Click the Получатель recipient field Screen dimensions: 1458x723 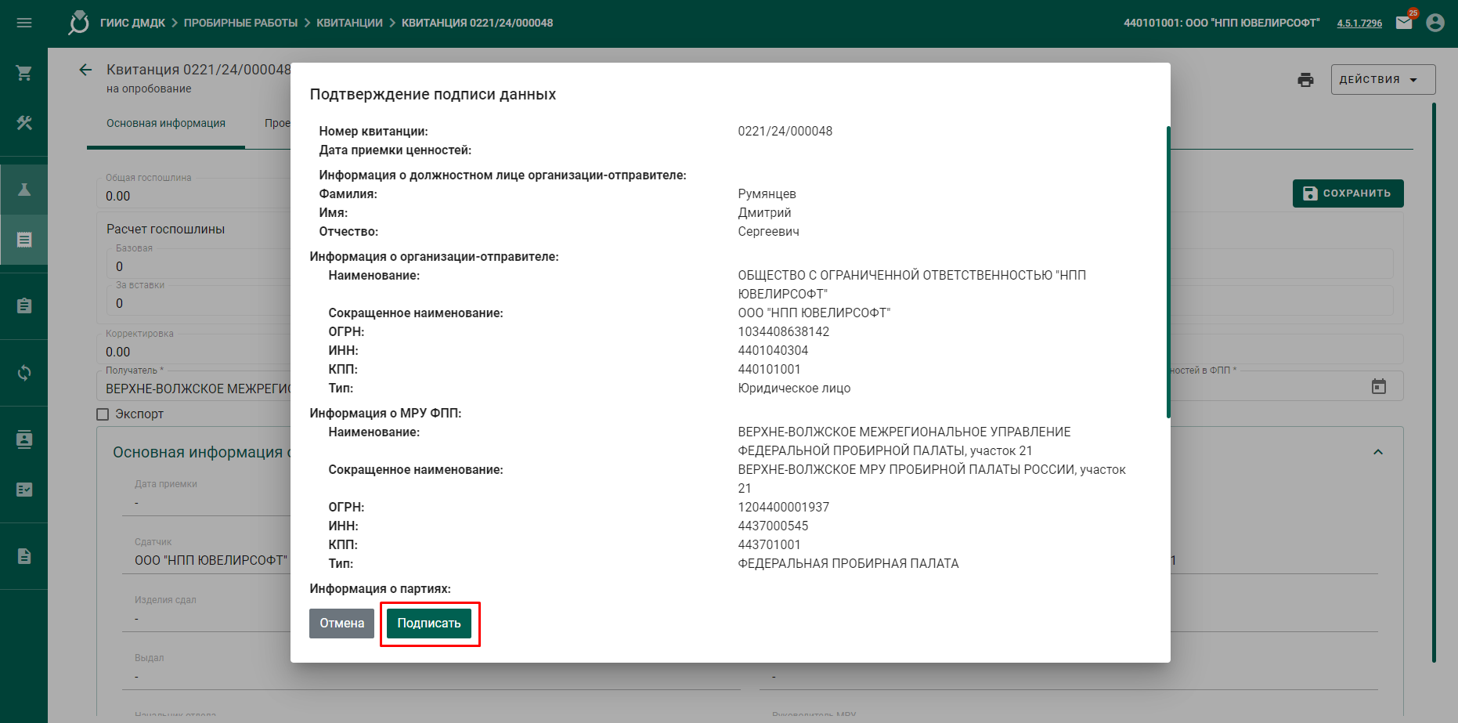pos(197,389)
